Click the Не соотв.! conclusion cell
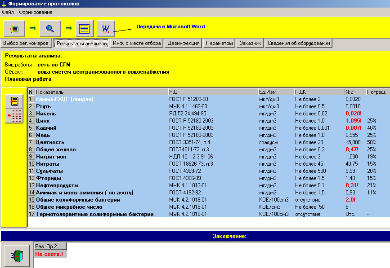 pyautogui.click(x=50, y=254)
